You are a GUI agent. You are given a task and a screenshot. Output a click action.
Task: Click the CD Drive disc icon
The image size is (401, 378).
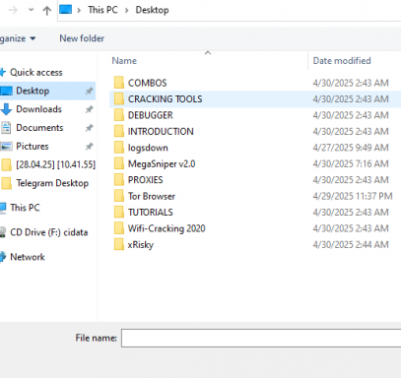click(3, 232)
